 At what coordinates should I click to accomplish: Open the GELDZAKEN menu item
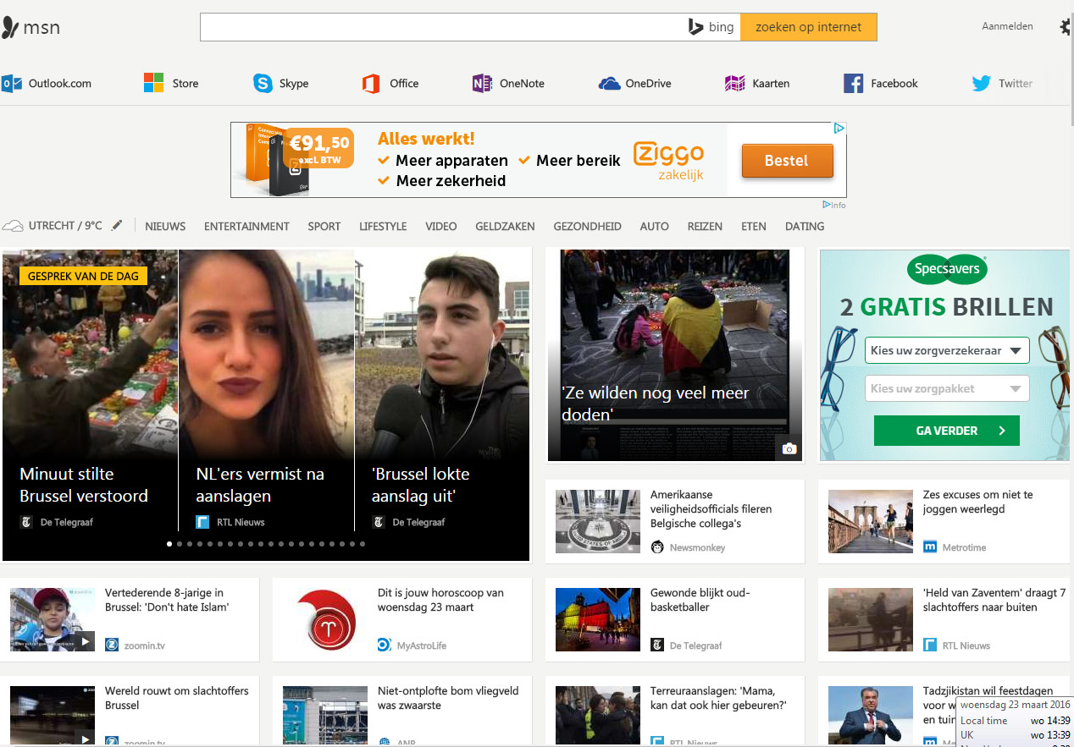coord(505,226)
